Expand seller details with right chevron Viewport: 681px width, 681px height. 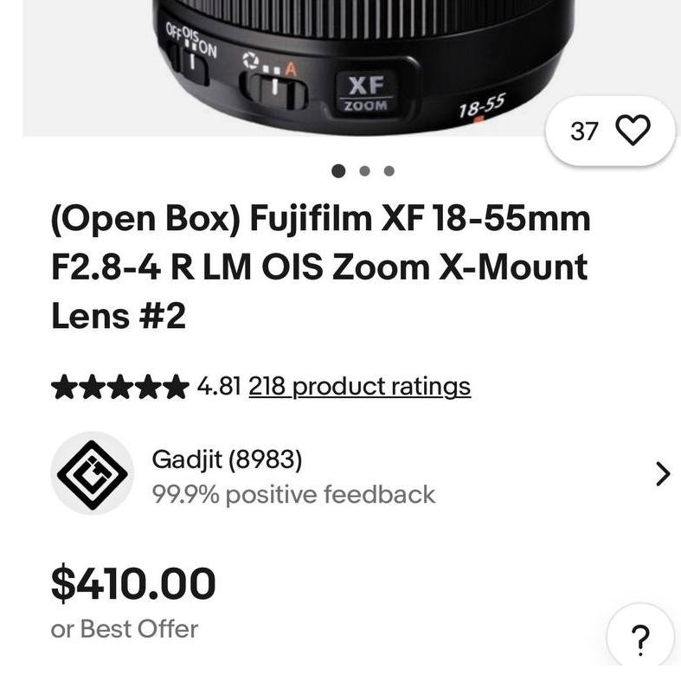click(x=662, y=473)
